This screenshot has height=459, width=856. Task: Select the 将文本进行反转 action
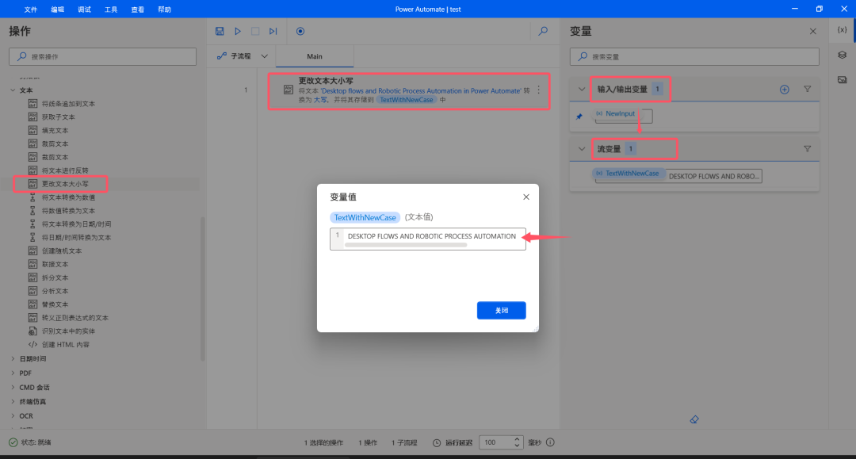coord(65,170)
